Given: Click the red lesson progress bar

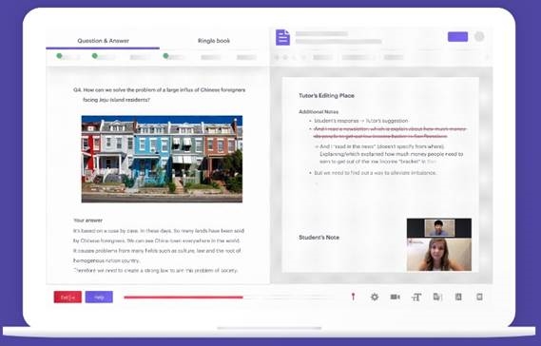Looking at the screenshot, I should point(184,297).
